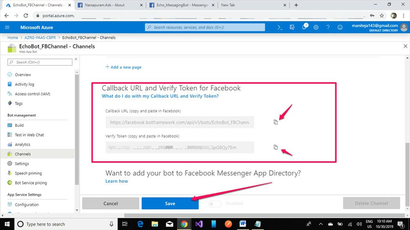Open a new browser tab

point(296,5)
